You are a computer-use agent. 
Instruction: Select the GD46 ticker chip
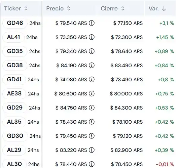click(x=15, y=23)
